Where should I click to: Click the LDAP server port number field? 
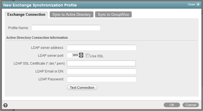[x=73, y=55]
